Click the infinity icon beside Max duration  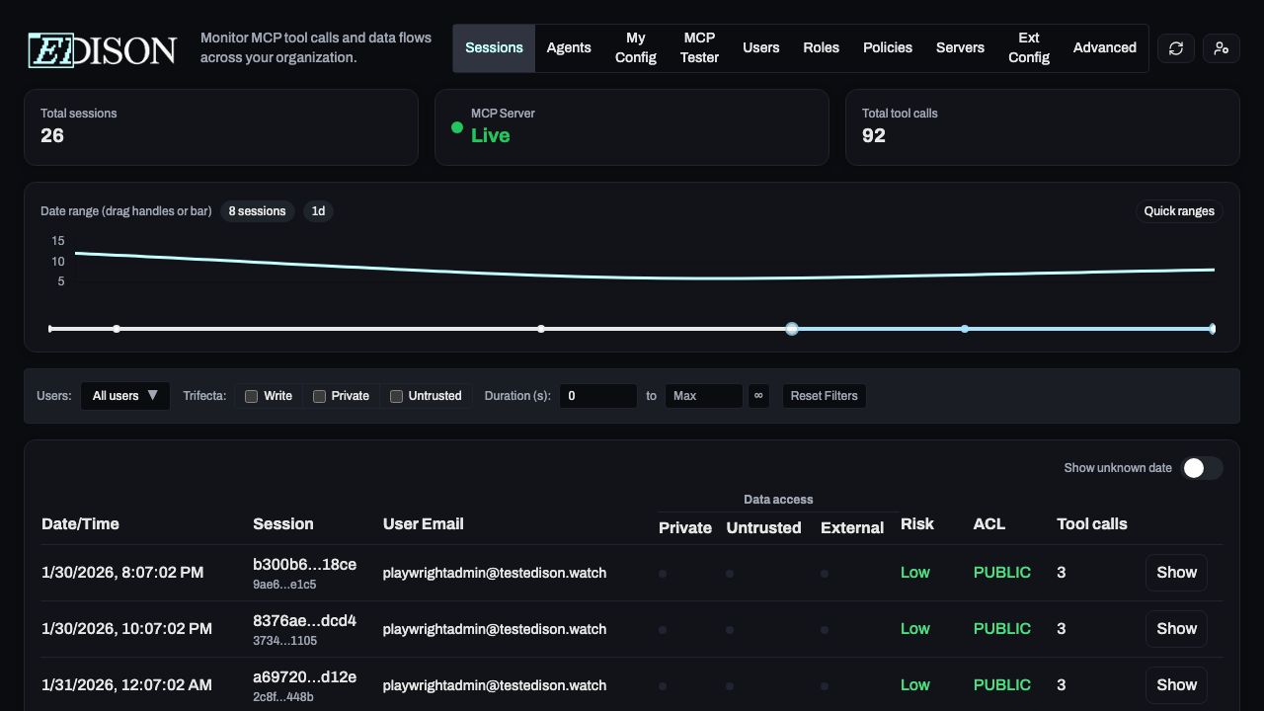pyautogui.click(x=758, y=395)
